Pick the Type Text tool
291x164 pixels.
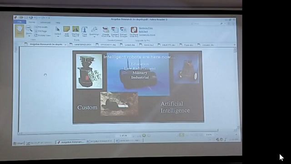pyautogui.click(x=85, y=31)
